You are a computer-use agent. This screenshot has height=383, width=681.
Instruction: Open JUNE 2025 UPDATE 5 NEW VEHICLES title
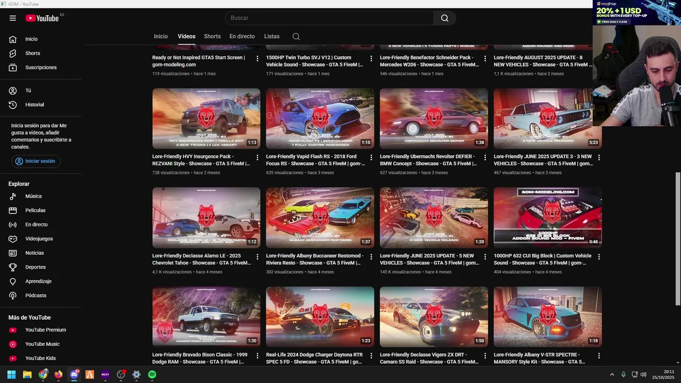point(429,259)
